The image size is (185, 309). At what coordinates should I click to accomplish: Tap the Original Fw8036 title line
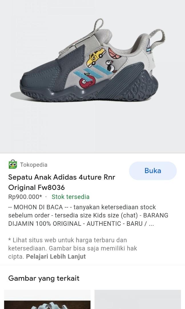pyautogui.click(x=36, y=188)
